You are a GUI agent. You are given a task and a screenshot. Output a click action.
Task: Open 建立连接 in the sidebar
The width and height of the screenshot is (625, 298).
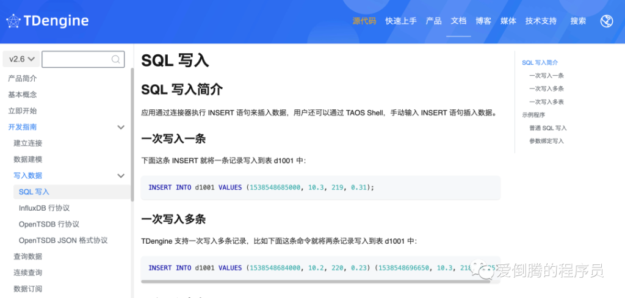tap(28, 144)
